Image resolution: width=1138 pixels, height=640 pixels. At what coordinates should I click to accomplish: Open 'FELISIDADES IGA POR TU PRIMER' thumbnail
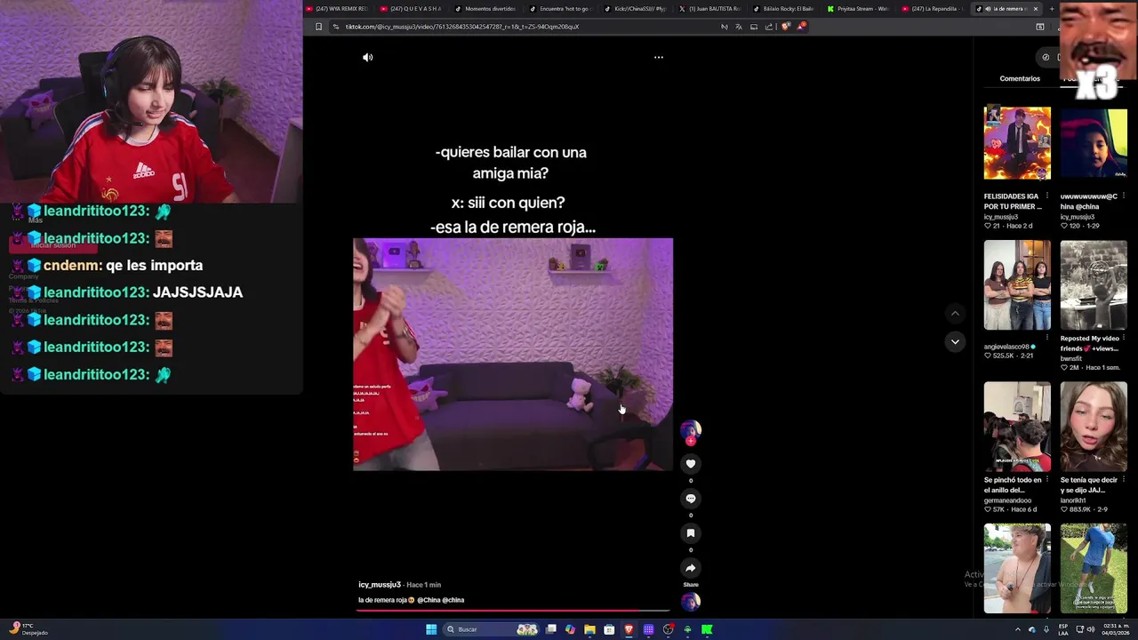point(1017,144)
